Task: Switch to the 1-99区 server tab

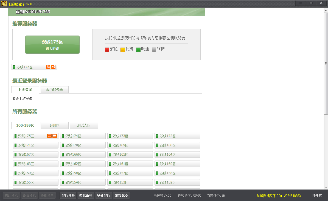Action: click(x=54, y=126)
